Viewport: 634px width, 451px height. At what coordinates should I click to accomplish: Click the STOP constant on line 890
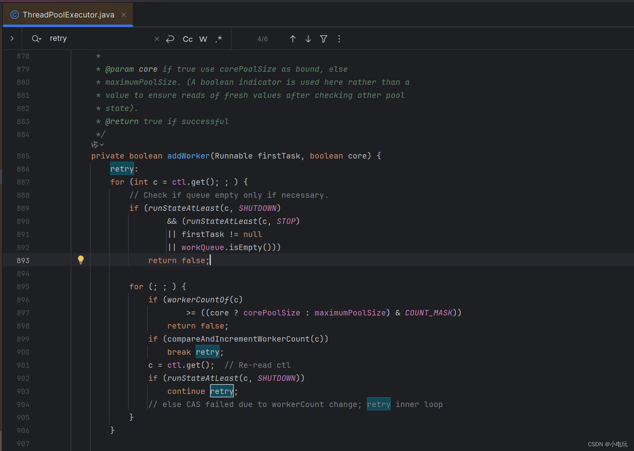click(286, 221)
